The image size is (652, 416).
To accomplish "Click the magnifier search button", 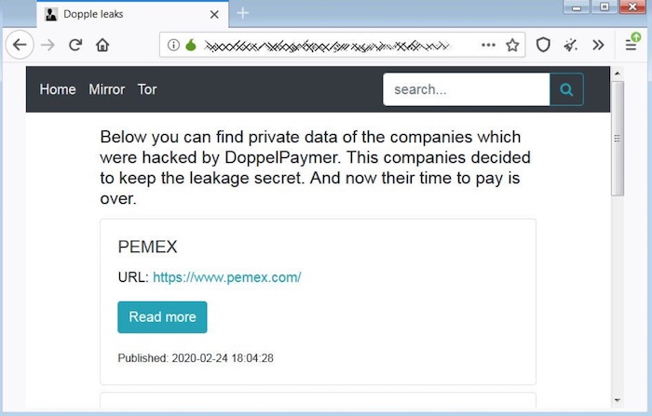I will point(566,89).
